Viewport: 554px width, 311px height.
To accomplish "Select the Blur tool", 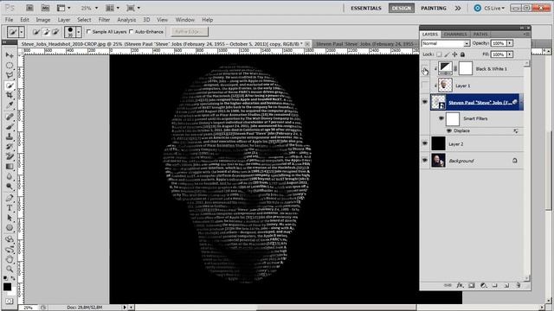I will click(x=10, y=176).
